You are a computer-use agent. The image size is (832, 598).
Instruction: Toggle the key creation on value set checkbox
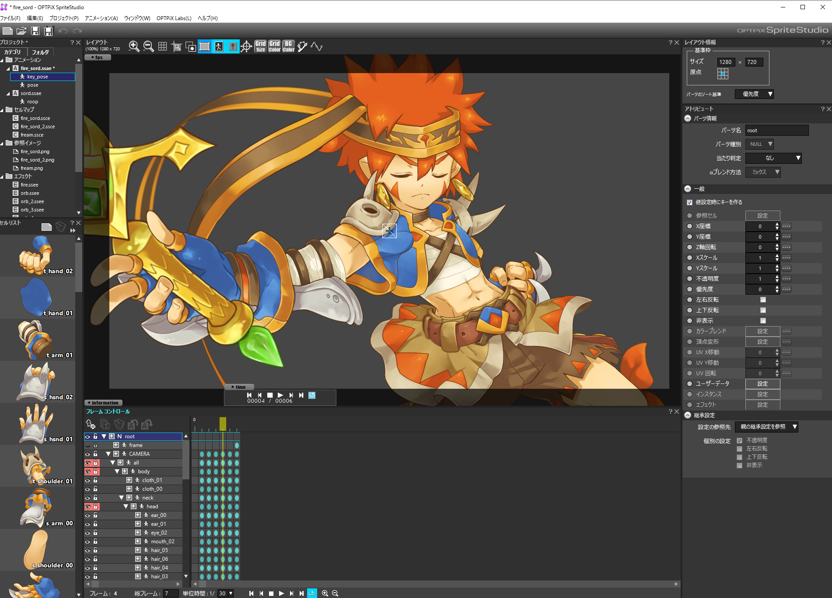coord(690,202)
